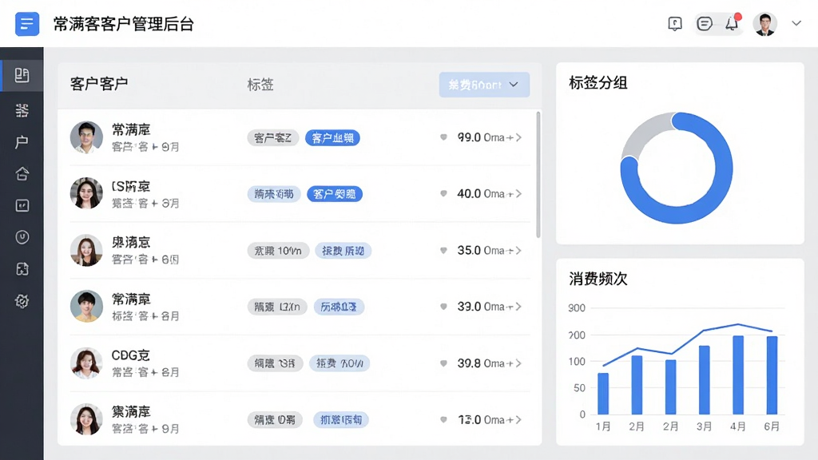Click the 客户客户 list heading
This screenshot has width=818, height=460.
pyautogui.click(x=99, y=84)
